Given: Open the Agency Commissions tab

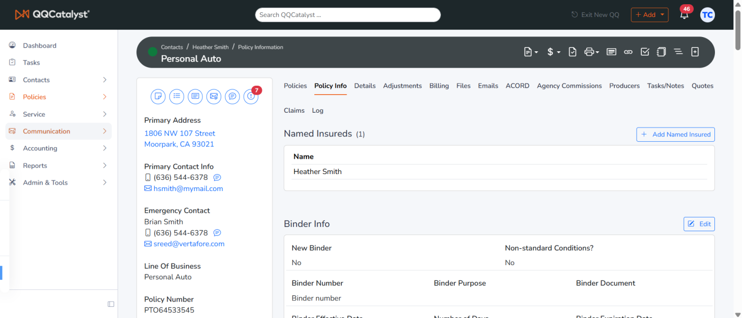Looking at the screenshot, I should click(x=569, y=86).
